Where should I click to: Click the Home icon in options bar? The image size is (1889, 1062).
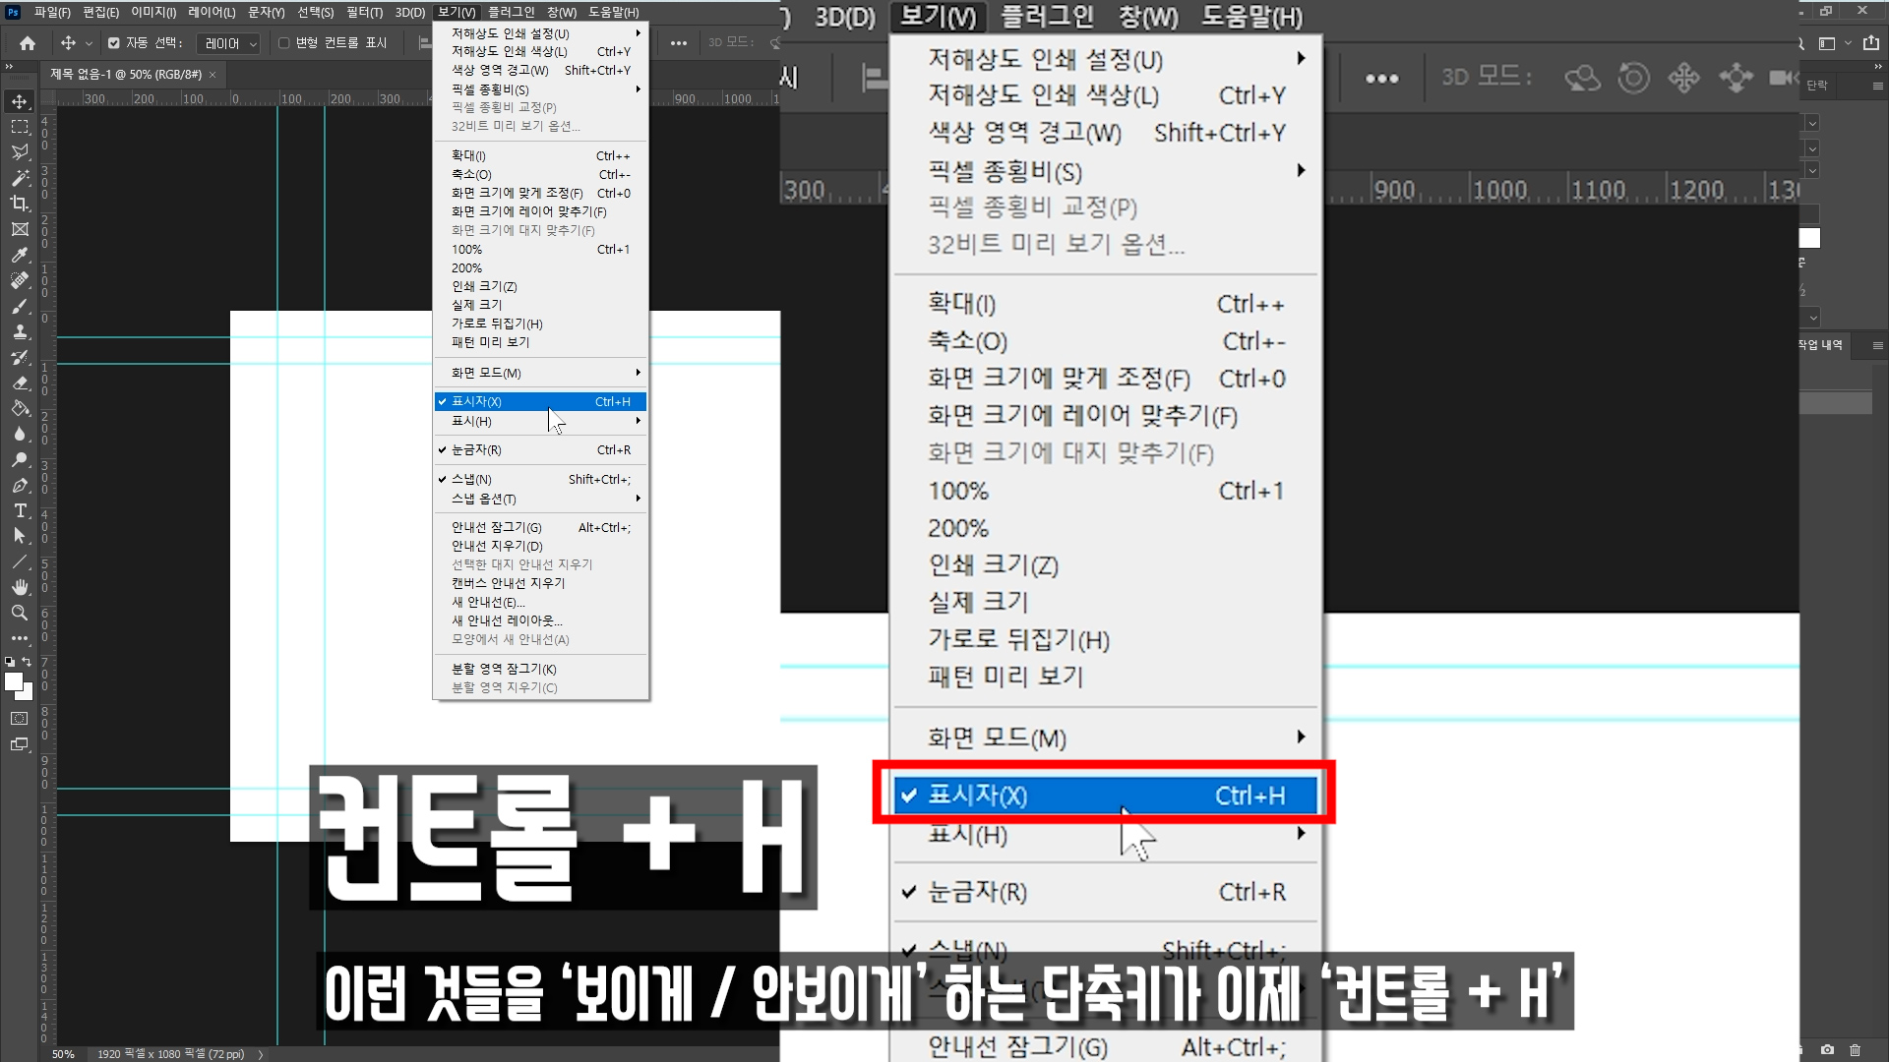click(x=28, y=43)
